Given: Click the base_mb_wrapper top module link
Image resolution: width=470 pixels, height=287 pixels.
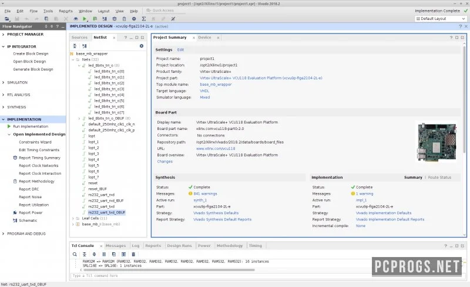Looking at the screenshot, I should [216, 84].
